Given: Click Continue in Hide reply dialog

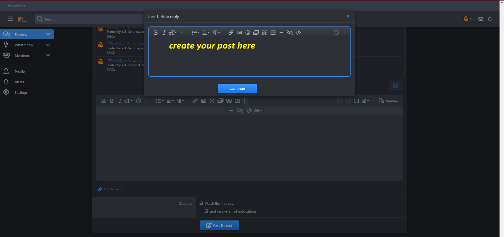Looking at the screenshot, I should point(237,88).
